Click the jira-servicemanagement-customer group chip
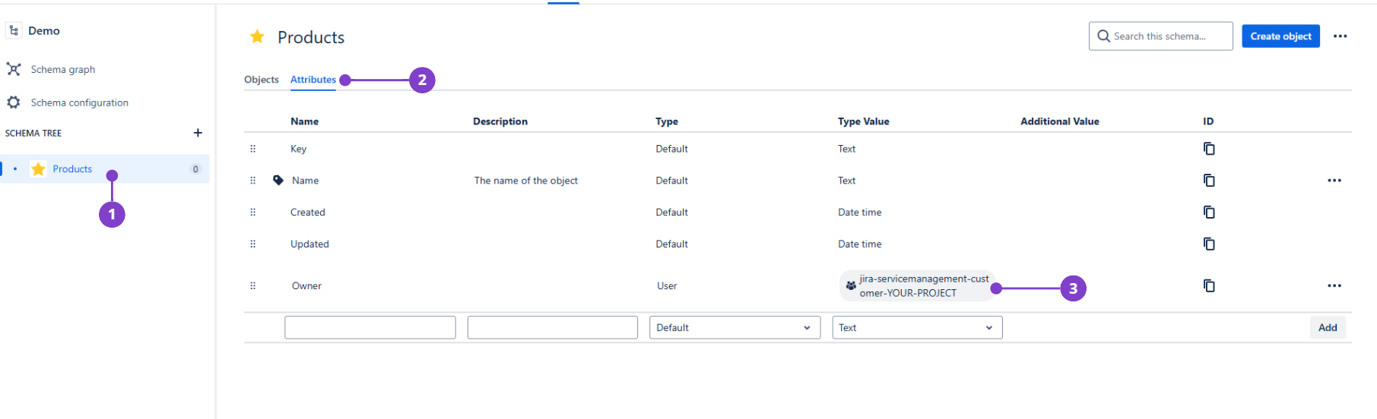 [917, 285]
